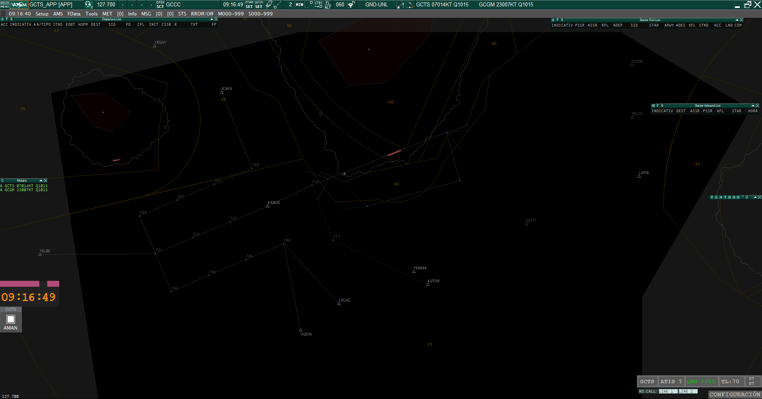Toggle the STBY transponder mode button
The height and width of the screenshot is (399, 762).
click(x=318, y=4)
